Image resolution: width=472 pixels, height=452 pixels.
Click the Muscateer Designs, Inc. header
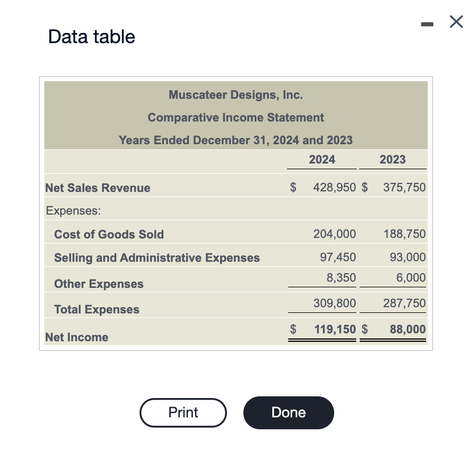coord(235,95)
